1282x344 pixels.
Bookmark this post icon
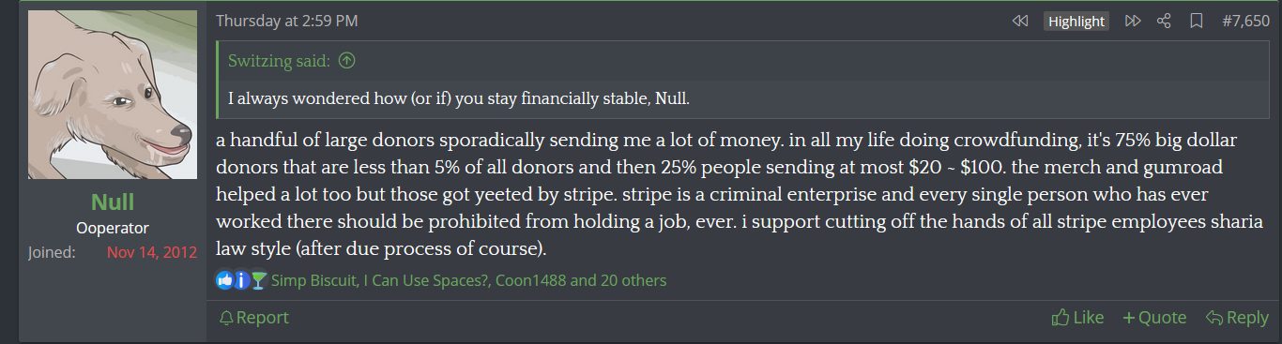(1196, 21)
